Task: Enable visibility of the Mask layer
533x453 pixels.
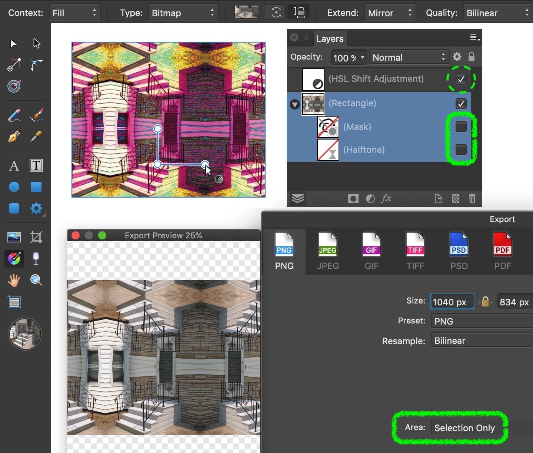Action: (461, 127)
